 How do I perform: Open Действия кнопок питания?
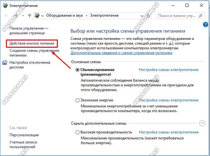click(32, 43)
